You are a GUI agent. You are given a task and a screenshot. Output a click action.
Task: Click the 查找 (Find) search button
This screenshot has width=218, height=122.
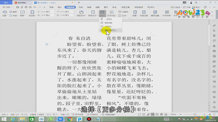click(151, 7)
